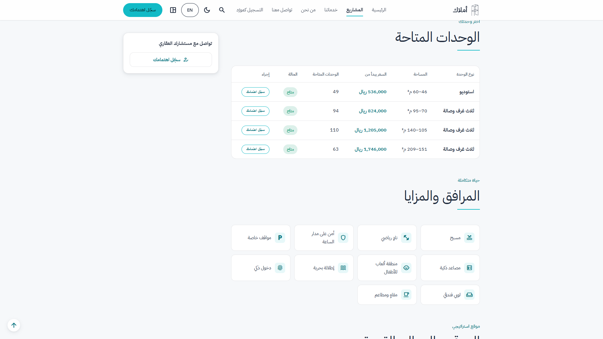
Task: Click the 140–105 م² area cell
Action: [x=414, y=130]
